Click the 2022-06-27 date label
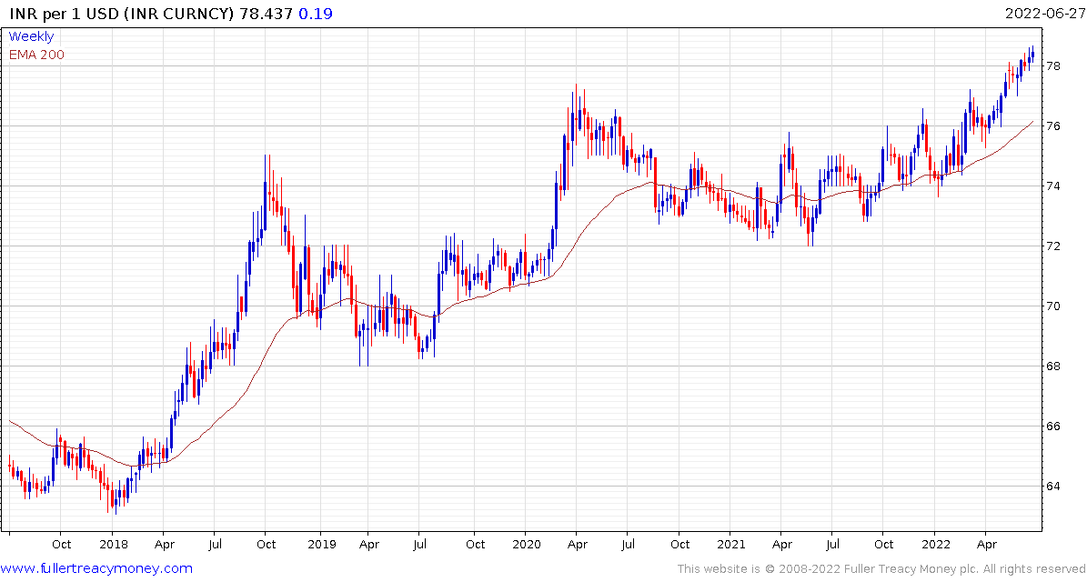Screen dimensions: 1087x582 point(1042,14)
